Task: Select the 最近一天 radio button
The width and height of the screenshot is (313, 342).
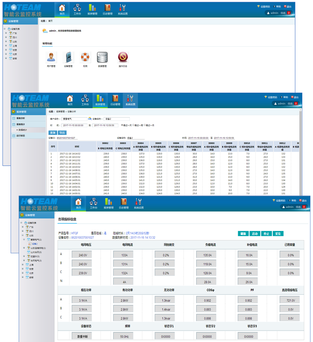Action: click(x=122, y=125)
